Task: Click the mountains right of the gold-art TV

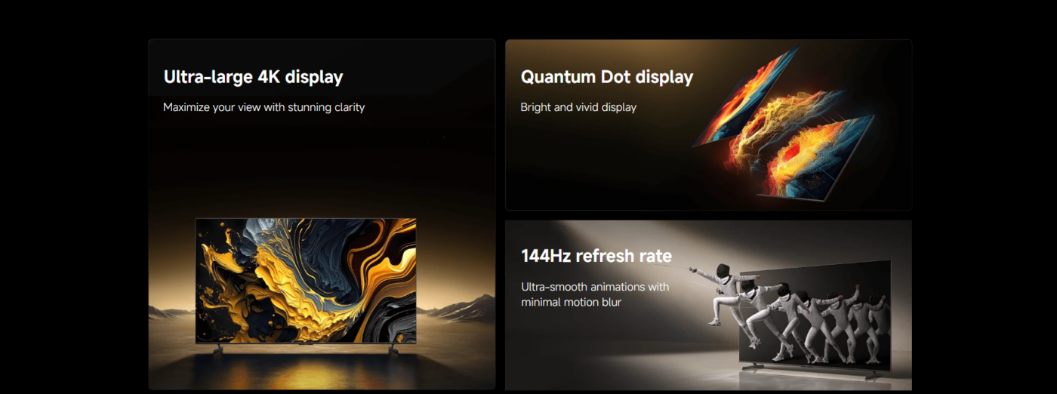Action: (x=455, y=309)
